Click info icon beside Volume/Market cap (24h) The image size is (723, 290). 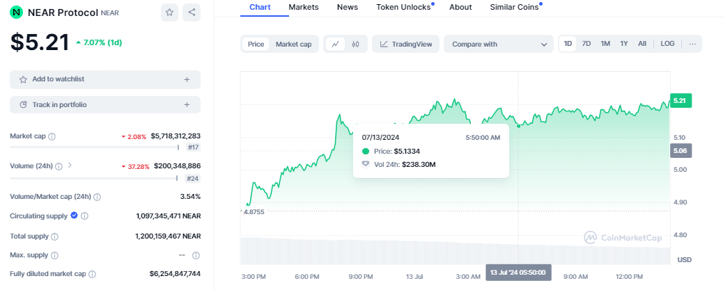pyautogui.click(x=98, y=197)
